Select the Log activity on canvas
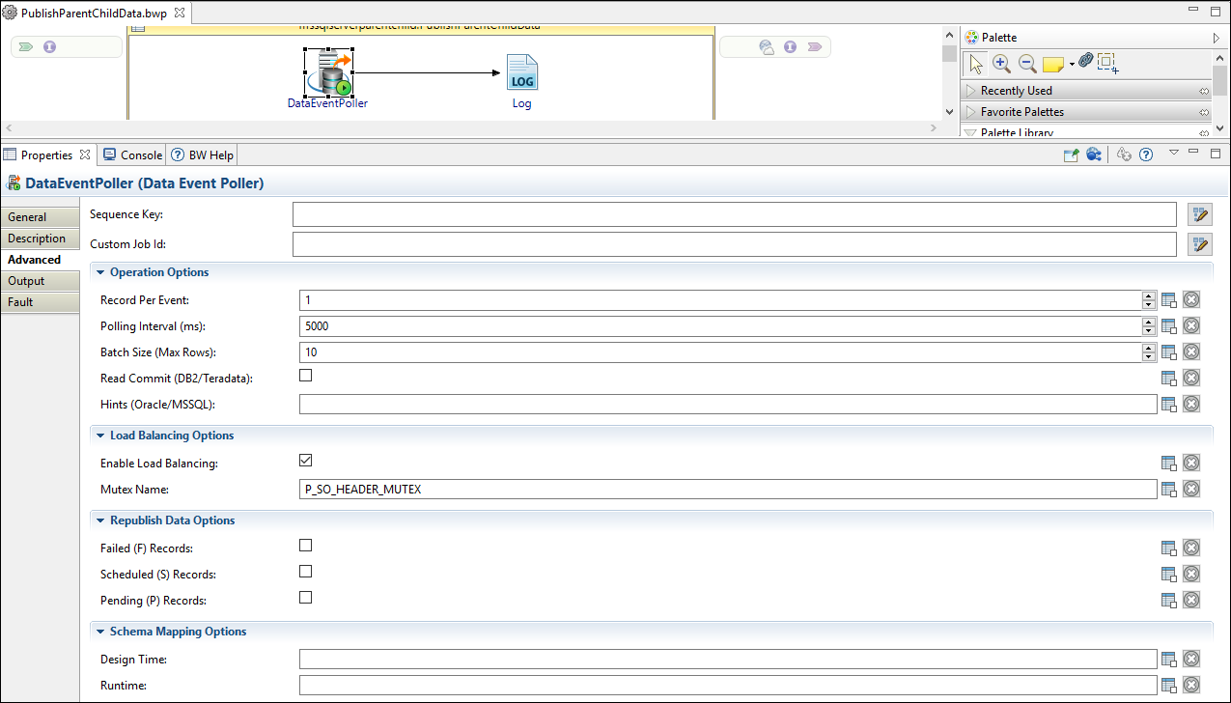This screenshot has width=1231, height=703. point(521,72)
